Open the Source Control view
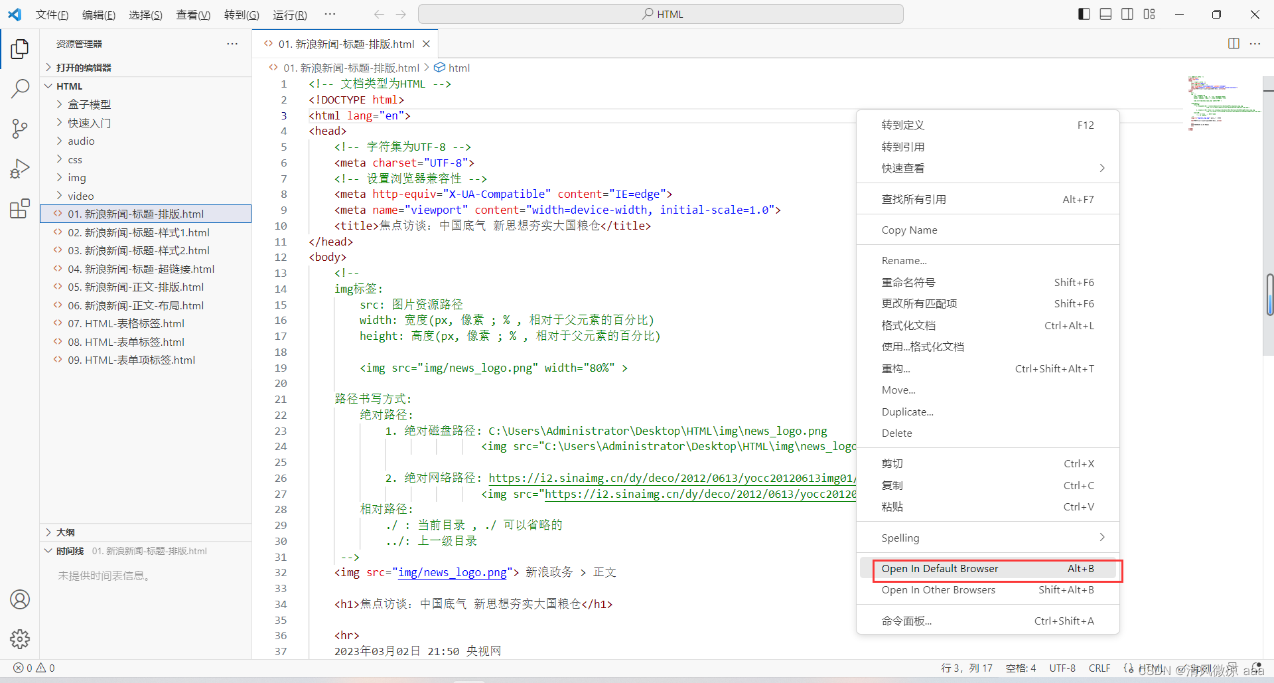 pos(20,128)
